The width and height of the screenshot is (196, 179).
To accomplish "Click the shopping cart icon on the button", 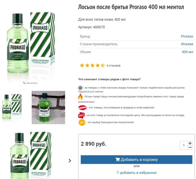I will (x=118, y=160).
